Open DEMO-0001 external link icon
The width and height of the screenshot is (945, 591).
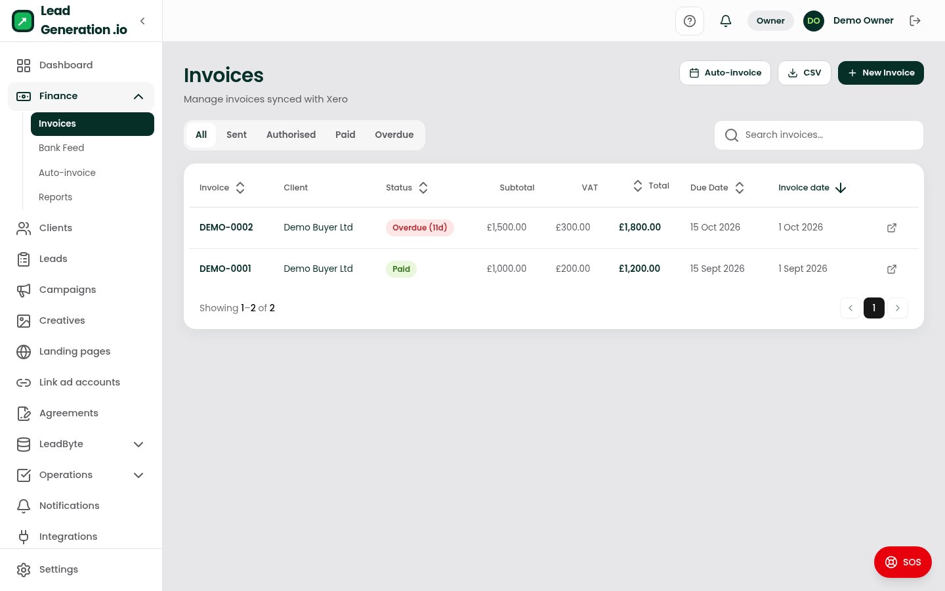click(x=892, y=269)
